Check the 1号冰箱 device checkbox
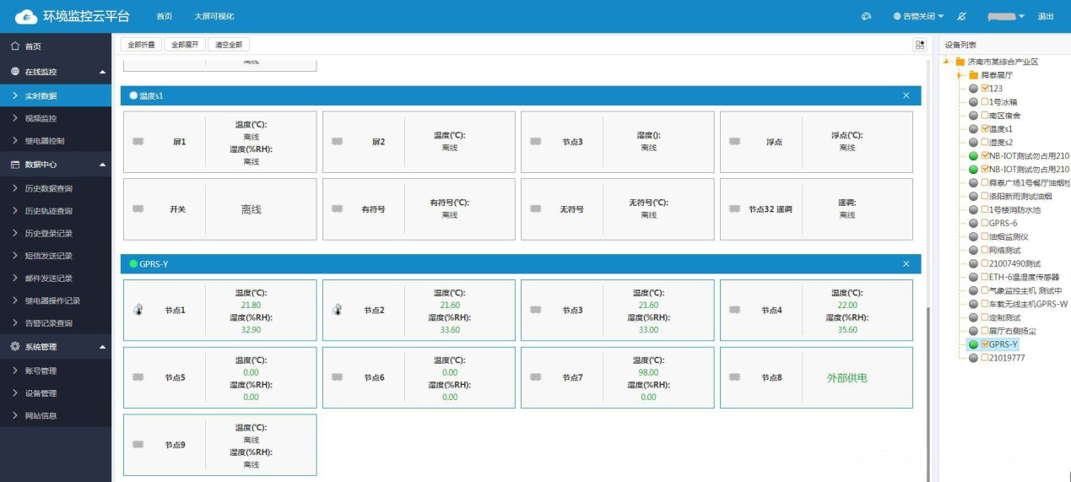This screenshot has height=482, width=1071. pyautogui.click(x=985, y=102)
